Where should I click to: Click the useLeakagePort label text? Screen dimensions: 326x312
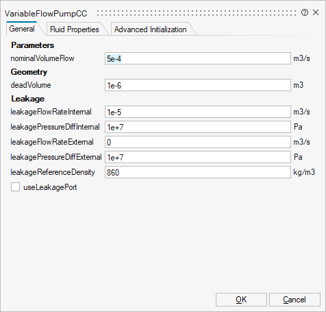click(x=50, y=187)
